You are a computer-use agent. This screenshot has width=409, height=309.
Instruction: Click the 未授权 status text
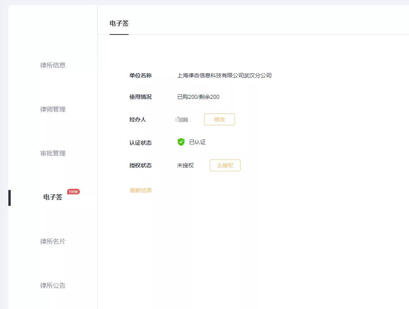[x=185, y=165]
